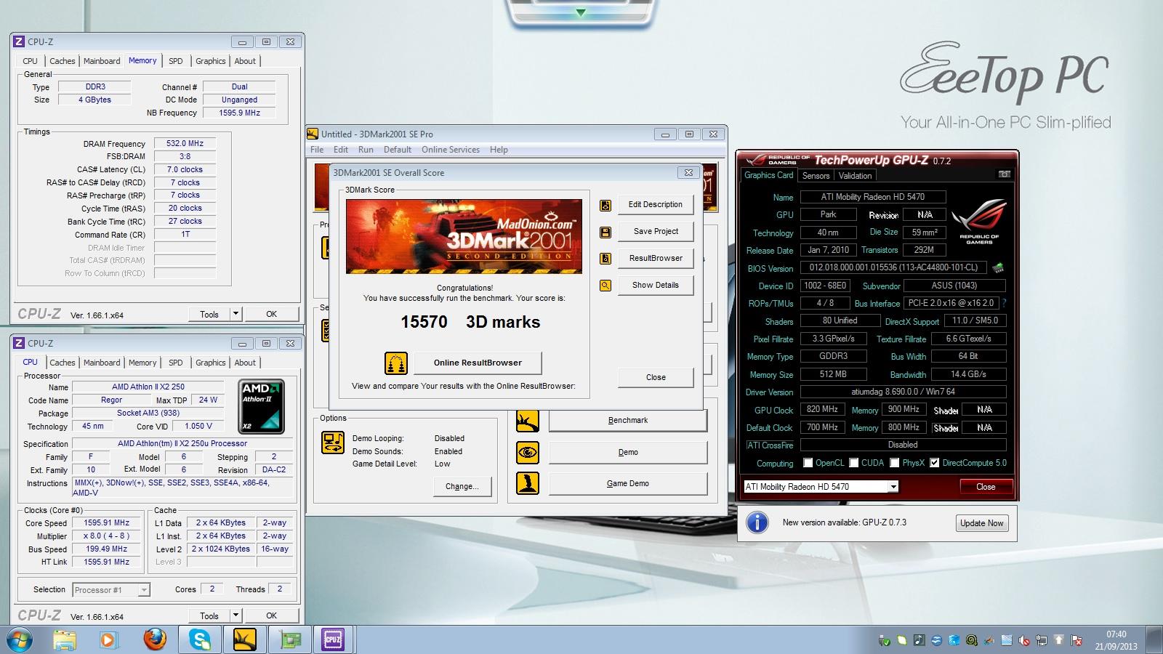Image resolution: width=1163 pixels, height=654 pixels.
Task: Enable OpenCL checkbox in GPU-Z
Action: (808, 463)
